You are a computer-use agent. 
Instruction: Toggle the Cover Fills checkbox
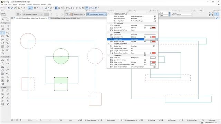tap(145, 55)
